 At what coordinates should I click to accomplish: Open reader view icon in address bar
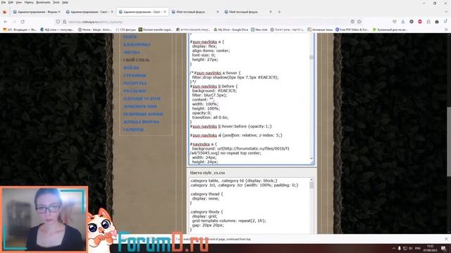click(352, 22)
